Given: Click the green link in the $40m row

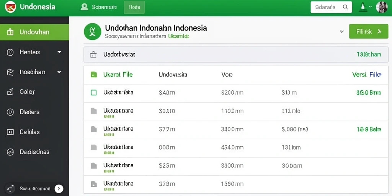Looking at the screenshot, I should [369, 93].
